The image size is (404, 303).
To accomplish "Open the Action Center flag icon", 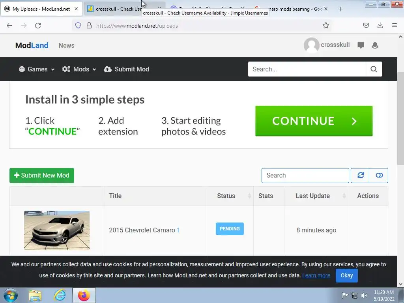I will [344, 295].
